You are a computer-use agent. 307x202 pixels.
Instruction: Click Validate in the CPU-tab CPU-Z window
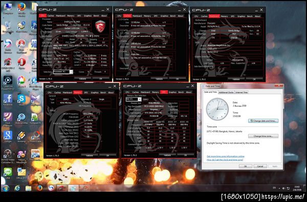[x=82, y=78]
